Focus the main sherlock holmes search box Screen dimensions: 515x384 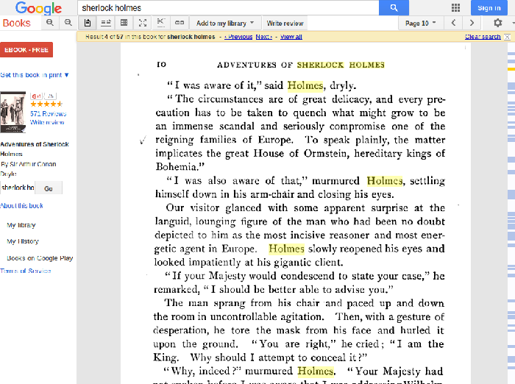click(x=228, y=7)
